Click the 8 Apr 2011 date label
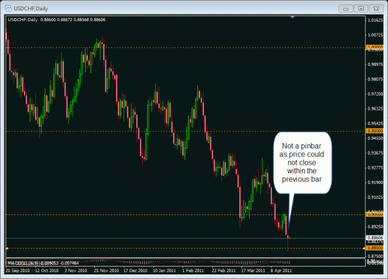Viewport: 388px width, 279px height. 281,270
